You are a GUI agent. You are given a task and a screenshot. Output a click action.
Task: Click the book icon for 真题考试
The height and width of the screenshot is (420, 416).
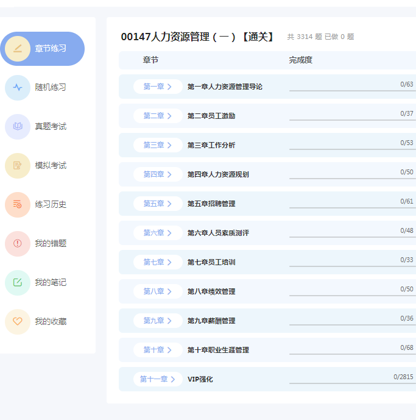tap(18, 126)
